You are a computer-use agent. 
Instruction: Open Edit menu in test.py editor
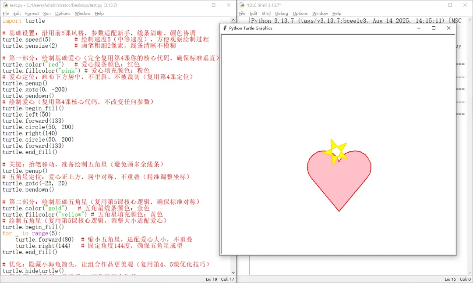coord(17,13)
